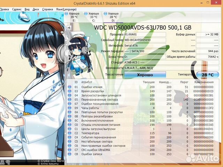Viewport: 223px width, 167px height.
Task: Click status icon for C4 События переназначения
Action: tap(70, 137)
